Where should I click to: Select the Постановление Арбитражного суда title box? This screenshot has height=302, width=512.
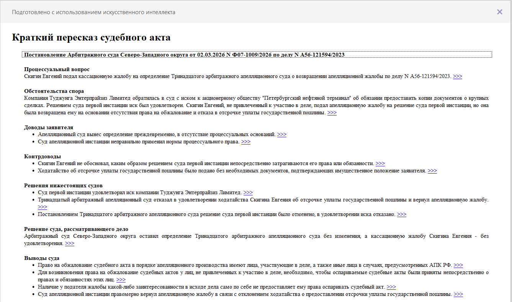click(257, 55)
